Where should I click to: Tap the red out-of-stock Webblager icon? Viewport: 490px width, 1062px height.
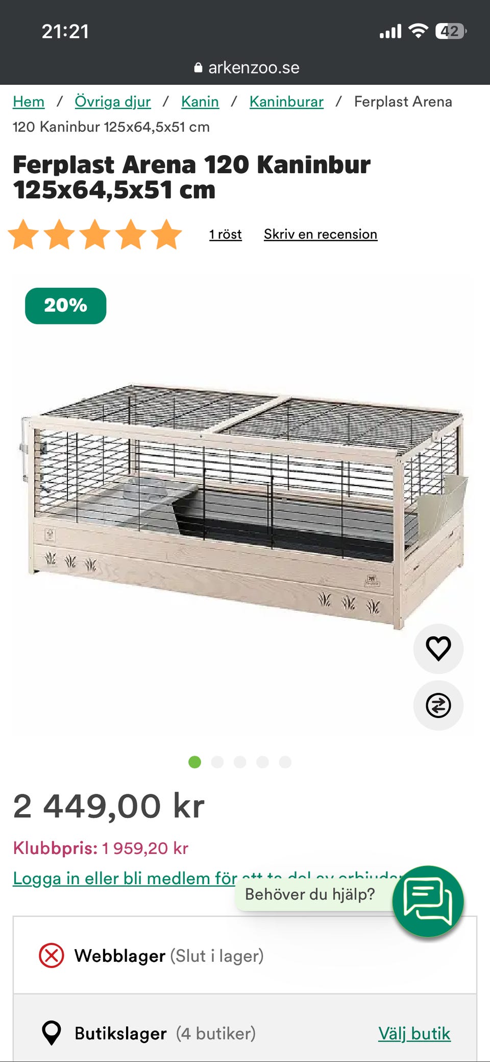pyautogui.click(x=52, y=955)
